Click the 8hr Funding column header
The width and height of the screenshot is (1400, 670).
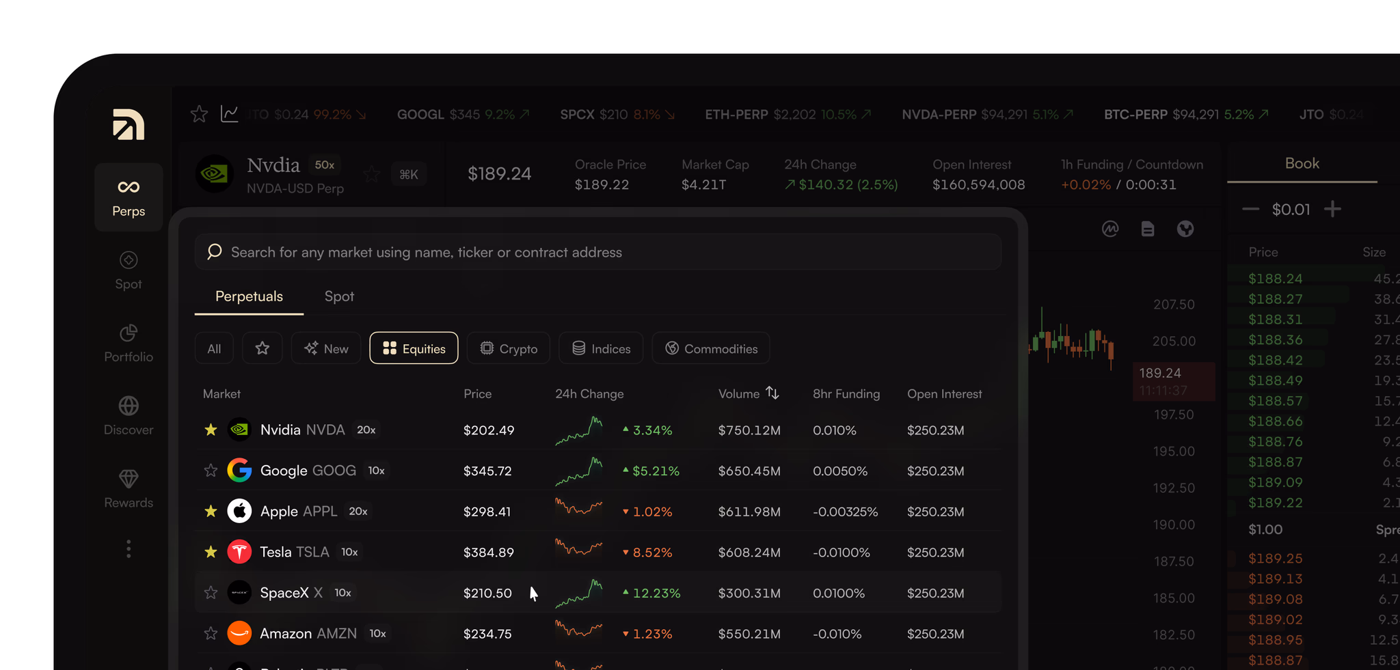pos(846,394)
